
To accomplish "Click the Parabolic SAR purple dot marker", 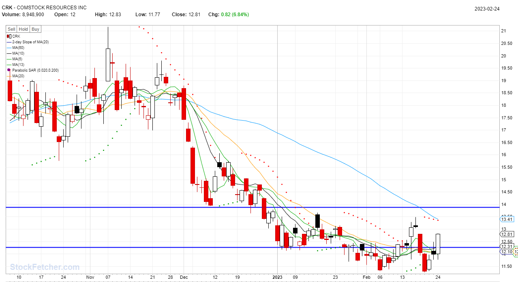I will point(9,70).
